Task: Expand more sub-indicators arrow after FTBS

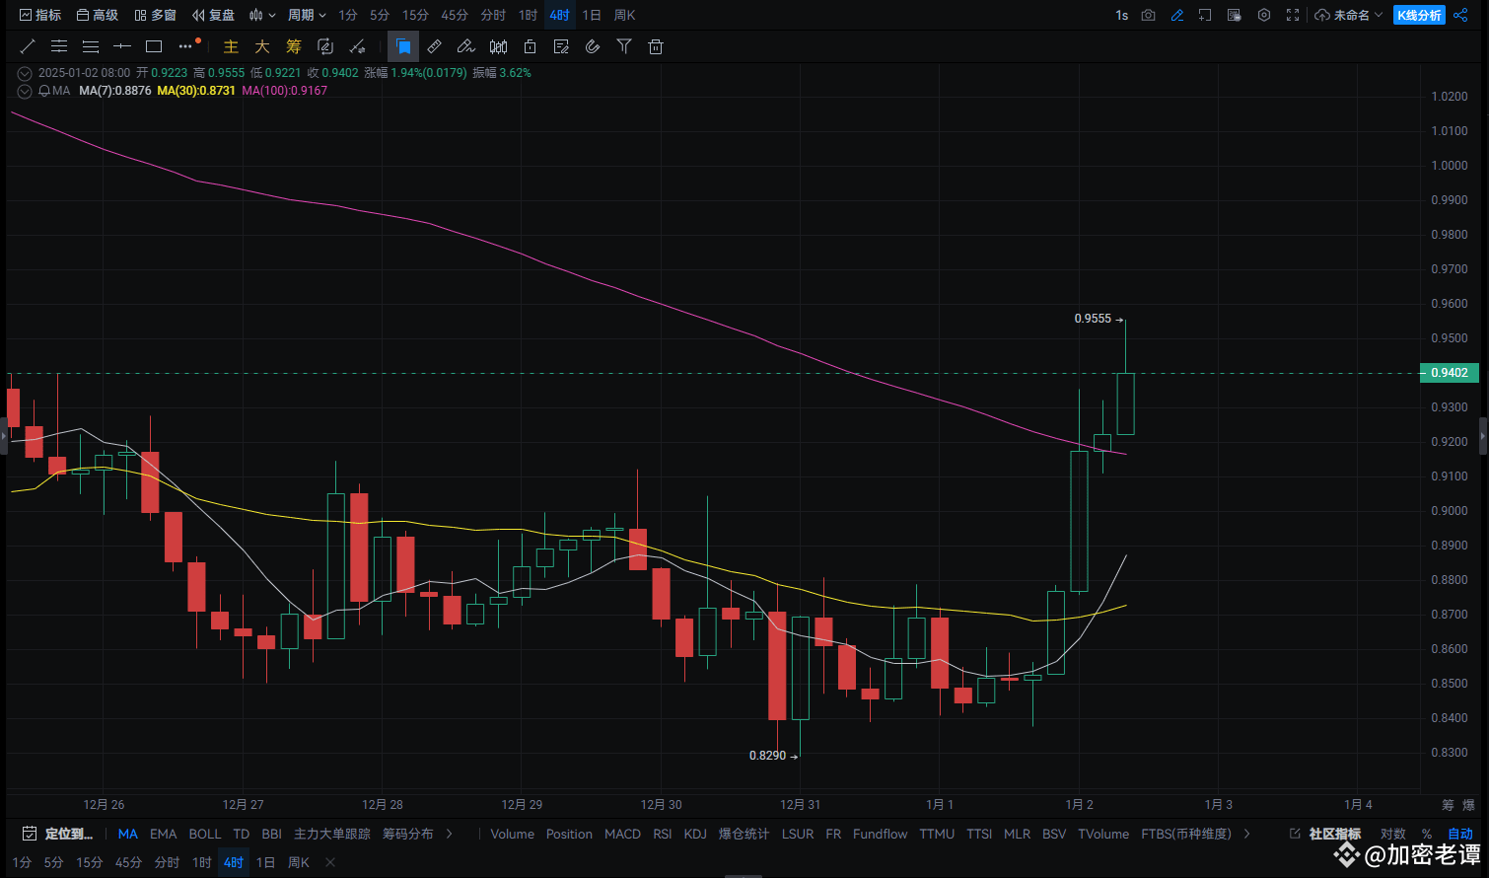Action: tap(1247, 834)
